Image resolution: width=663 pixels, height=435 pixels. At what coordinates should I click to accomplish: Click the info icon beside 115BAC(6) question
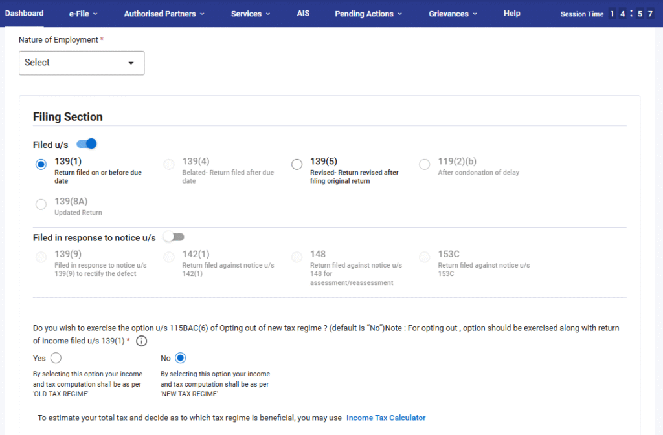141,341
